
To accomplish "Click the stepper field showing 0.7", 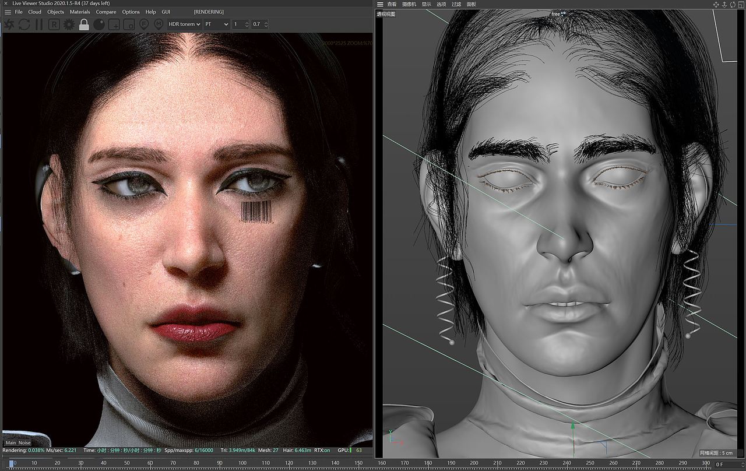I will pos(260,24).
